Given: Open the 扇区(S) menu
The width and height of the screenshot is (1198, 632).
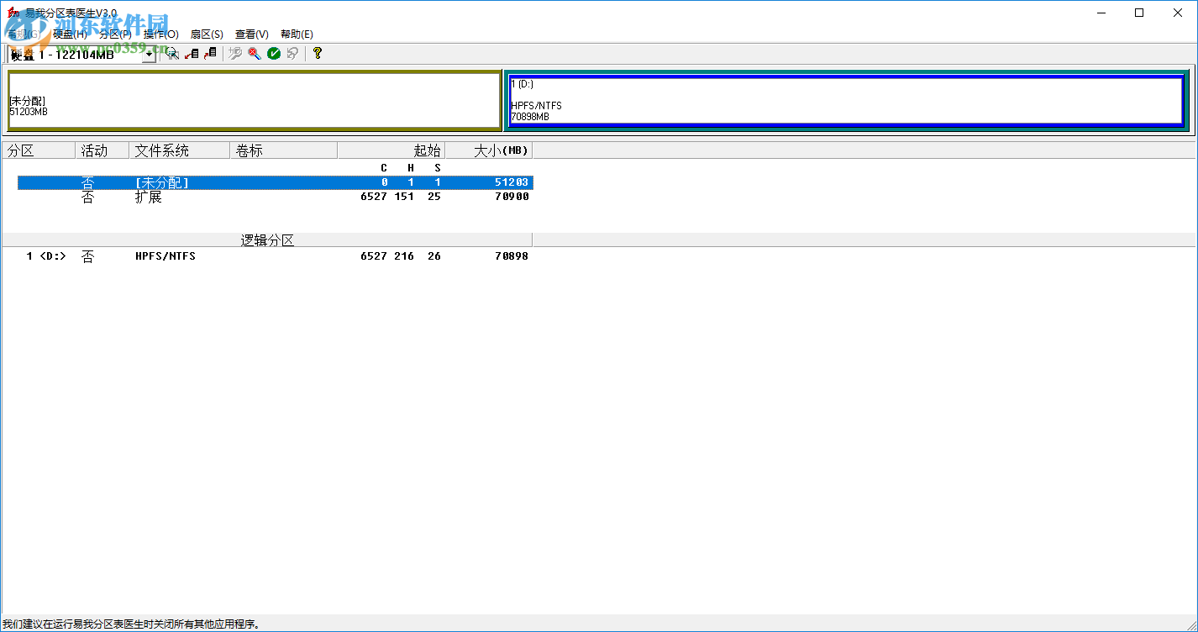Looking at the screenshot, I should coord(207,34).
